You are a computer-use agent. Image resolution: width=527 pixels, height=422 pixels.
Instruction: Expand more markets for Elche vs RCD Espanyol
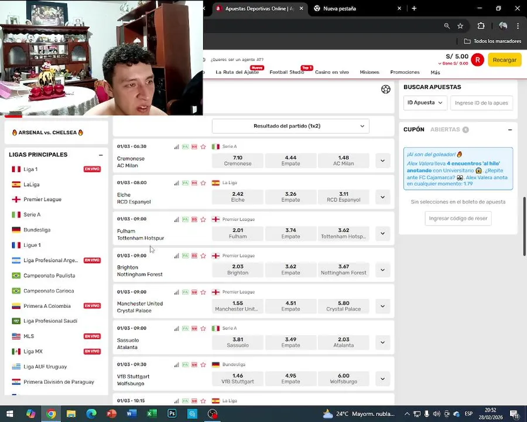pyautogui.click(x=382, y=197)
